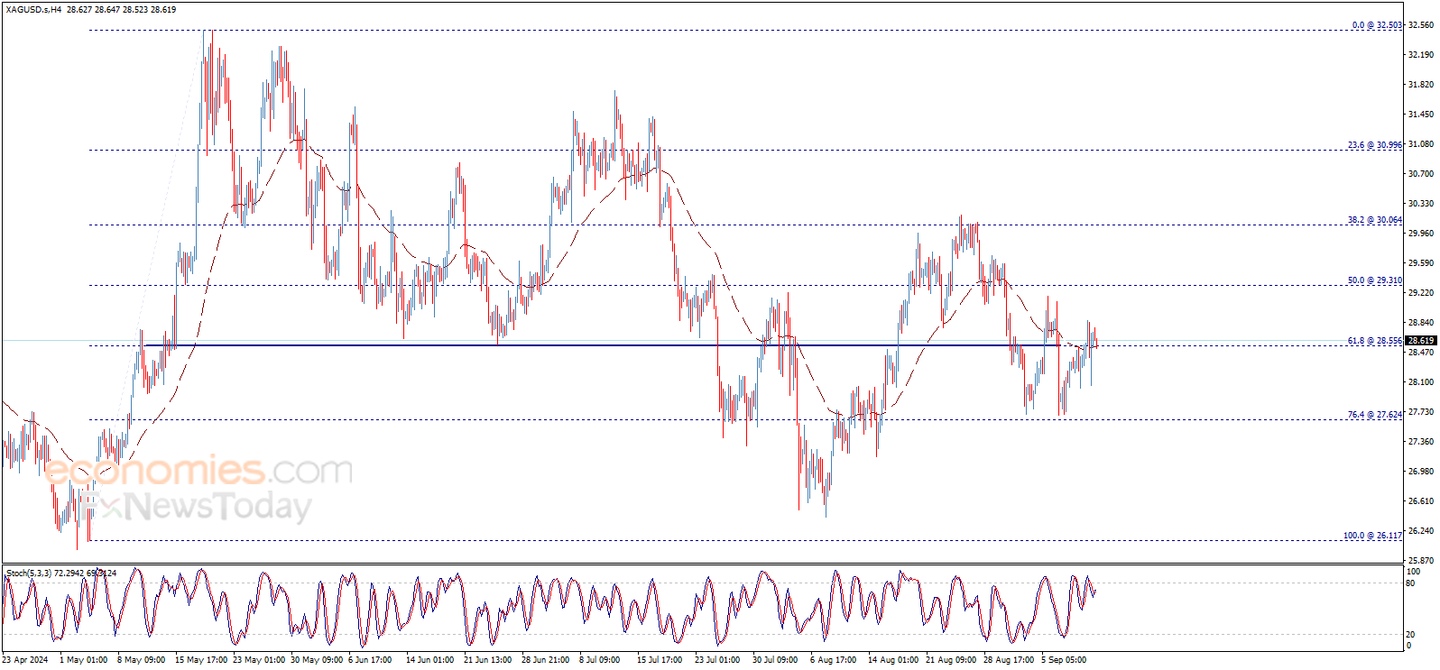Select the Stoch(5,3,3) indicator label
1440x670 pixels.
[29, 573]
